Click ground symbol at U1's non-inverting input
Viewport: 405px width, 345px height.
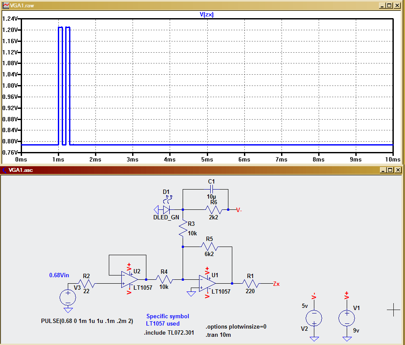click(x=191, y=294)
